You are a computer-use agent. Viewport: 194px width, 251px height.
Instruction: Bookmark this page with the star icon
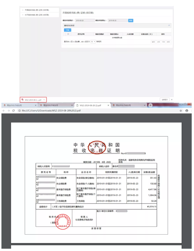[181, 111]
